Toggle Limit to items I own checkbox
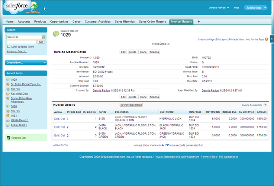This screenshot has height=186, width=274. coord(9,46)
